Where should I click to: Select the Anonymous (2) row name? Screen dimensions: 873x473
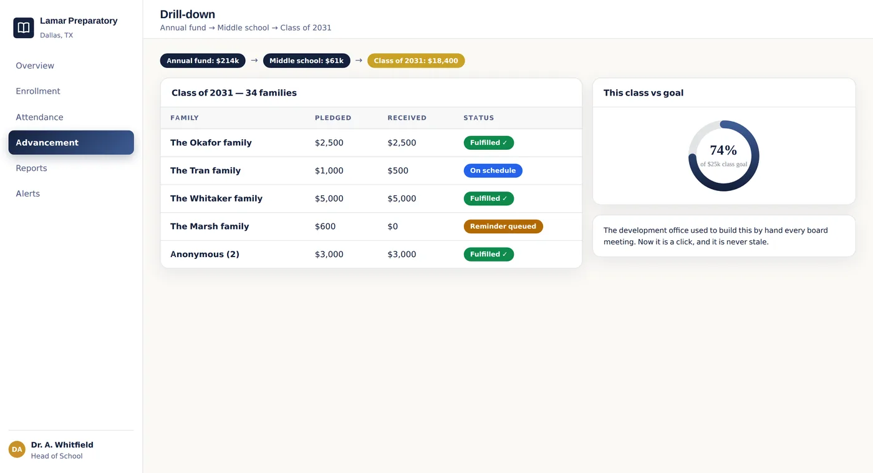click(205, 254)
